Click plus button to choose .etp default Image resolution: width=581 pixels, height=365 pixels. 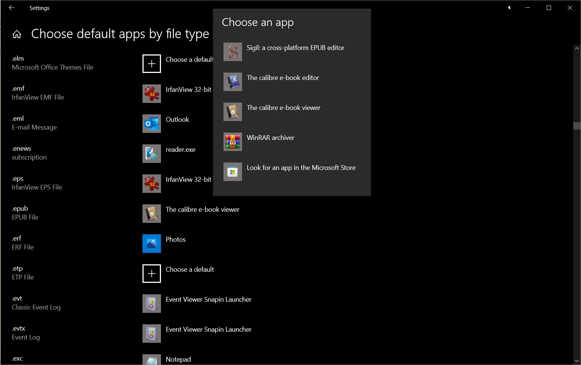coord(152,274)
